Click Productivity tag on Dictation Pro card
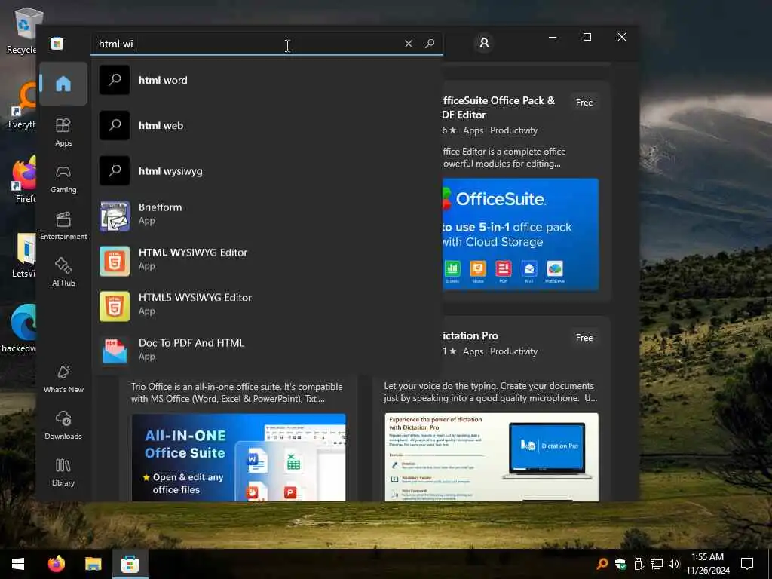 (513, 351)
